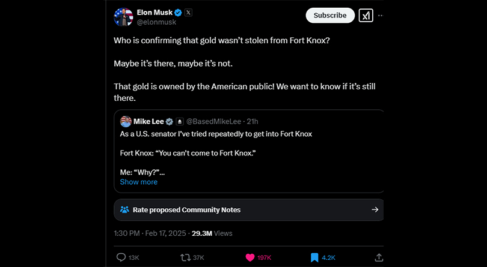Click Mike Lee's avatar in quoted tweet
This screenshot has width=487, height=267.
126,121
